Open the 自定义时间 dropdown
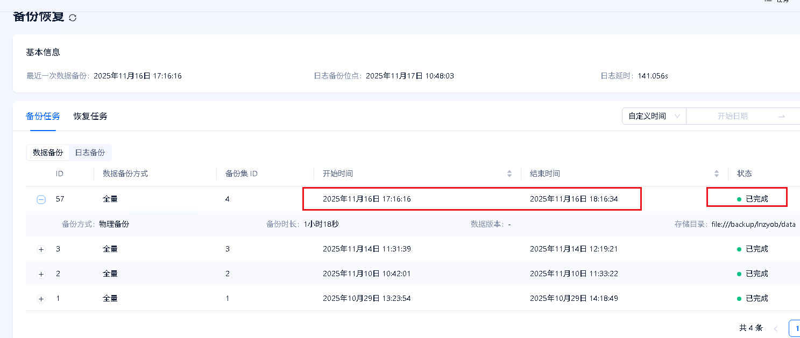The width and height of the screenshot is (800, 338). coord(654,116)
